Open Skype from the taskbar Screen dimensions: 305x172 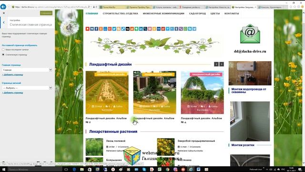point(144,170)
